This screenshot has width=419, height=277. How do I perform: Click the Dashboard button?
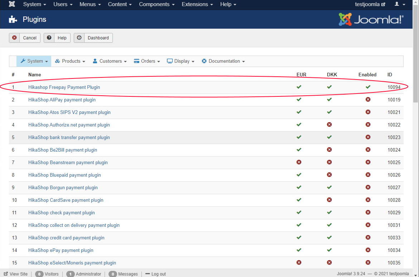pyautogui.click(x=93, y=38)
